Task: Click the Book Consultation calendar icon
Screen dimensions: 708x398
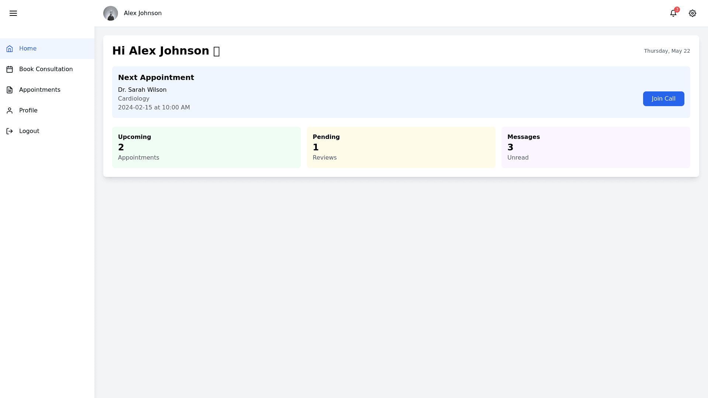Action: tap(10, 69)
